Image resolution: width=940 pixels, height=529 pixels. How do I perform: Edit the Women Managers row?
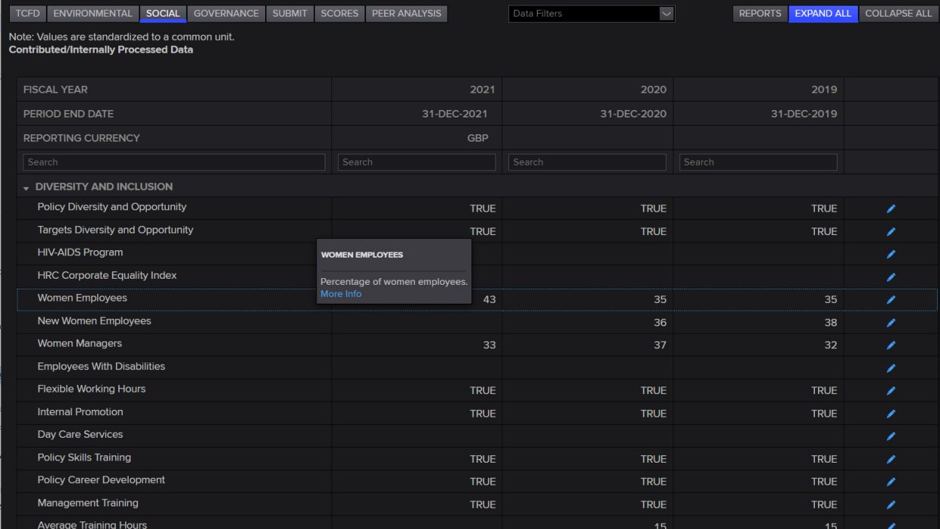[x=891, y=345]
